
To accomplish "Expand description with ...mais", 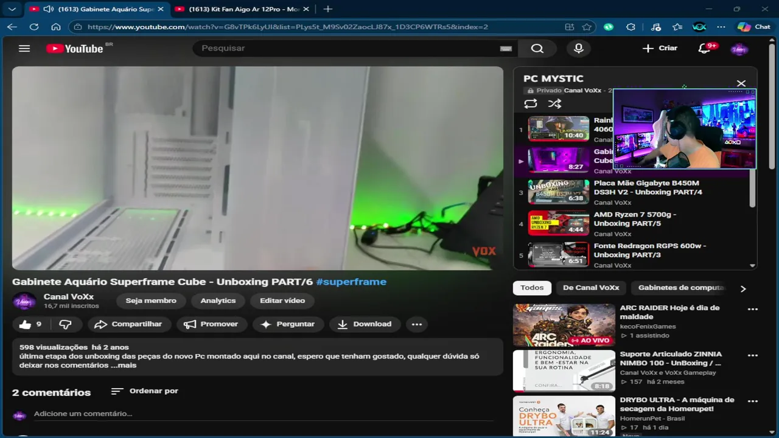I will coord(124,365).
